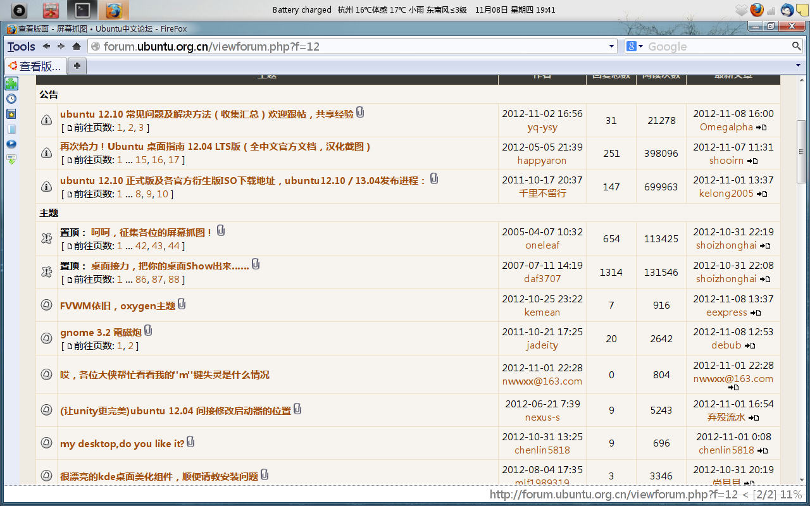Screen dimensions: 810x506
Task: Open topic my desktop,do you like it?
Action: tap(122, 444)
